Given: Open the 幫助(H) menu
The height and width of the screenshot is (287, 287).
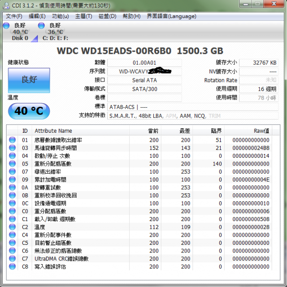Looking at the screenshot, I should pyautogui.click(x=131, y=16).
